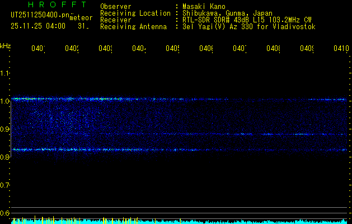352x224 pixels.
Task: Select the date stamp 25.11.25 04:00
Action: tap(38, 26)
